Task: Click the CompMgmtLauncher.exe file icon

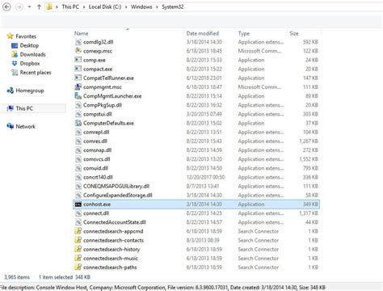Action: 78,95
